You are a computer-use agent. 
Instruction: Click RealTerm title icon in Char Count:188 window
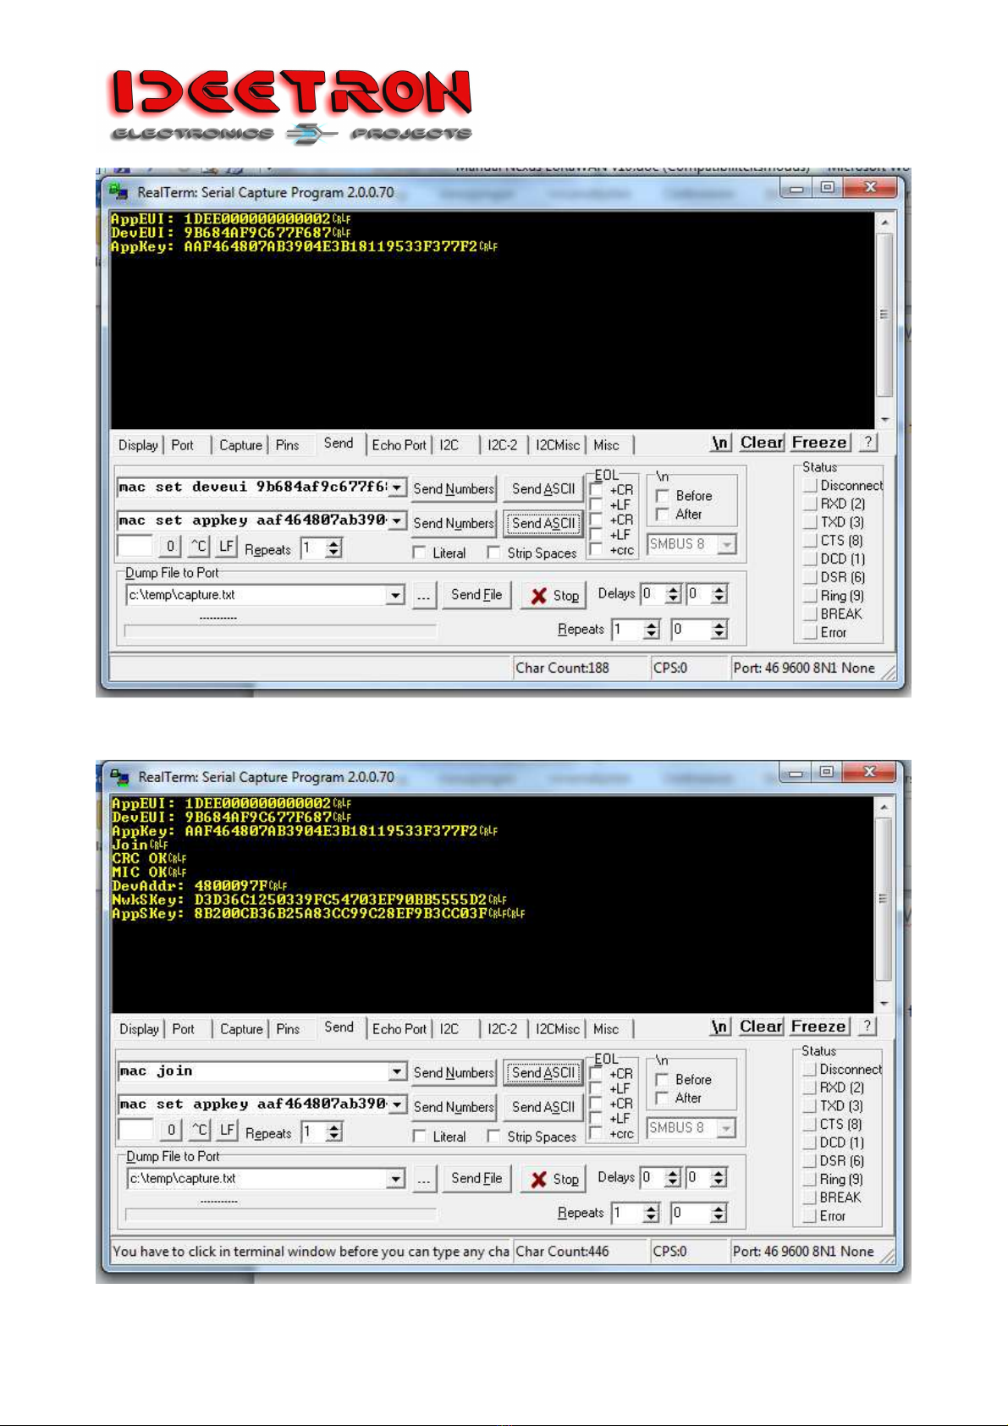tap(118, 192)
